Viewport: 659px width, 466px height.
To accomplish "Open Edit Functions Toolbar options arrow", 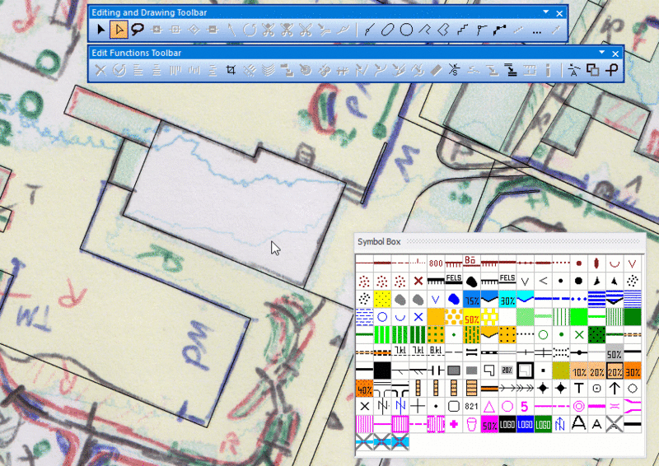I will 601,53.
